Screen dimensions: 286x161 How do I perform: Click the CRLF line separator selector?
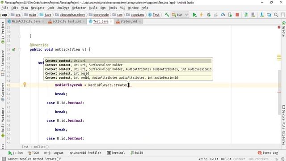(x=214, y=159)
